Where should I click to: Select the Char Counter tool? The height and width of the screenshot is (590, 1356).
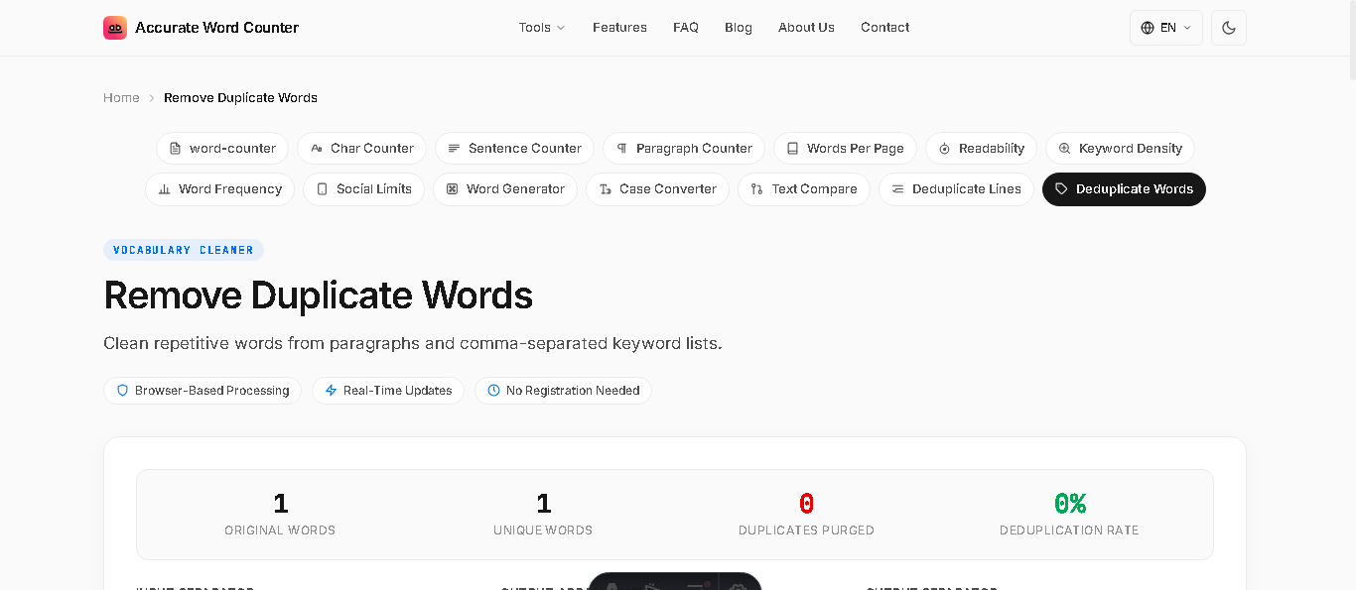tap(361, 148)
